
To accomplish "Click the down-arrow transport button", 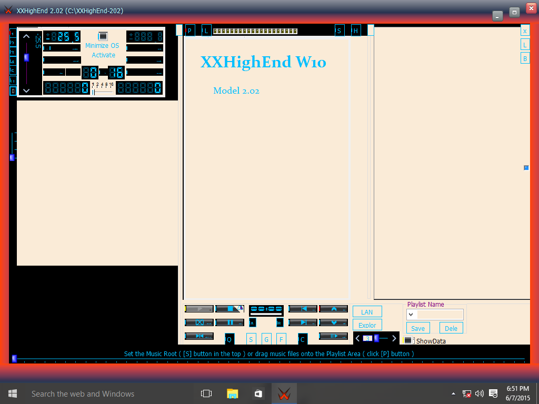I will coord(333,322).
